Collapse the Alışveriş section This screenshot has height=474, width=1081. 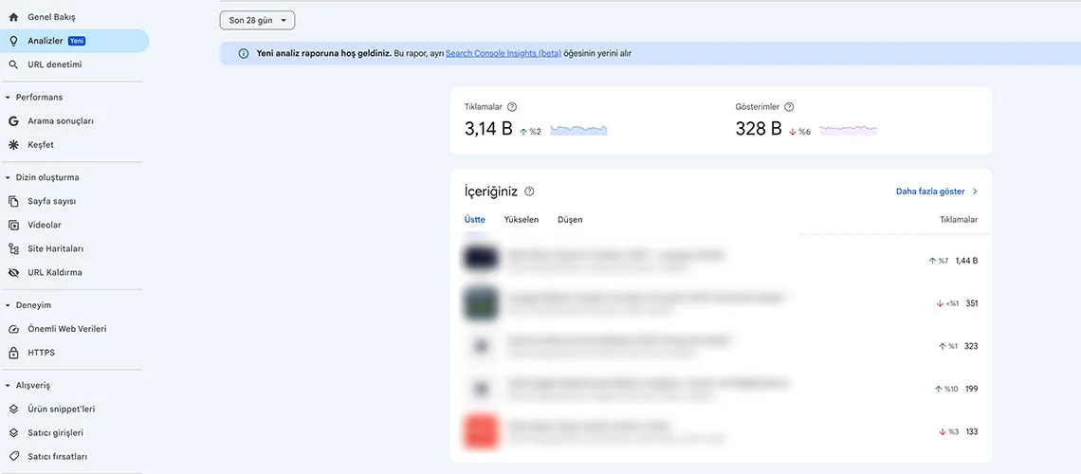click(x=8, y=386)
